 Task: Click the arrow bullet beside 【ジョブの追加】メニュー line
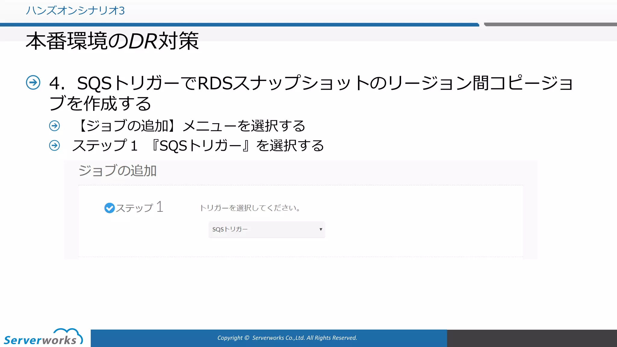pos(55,126)
